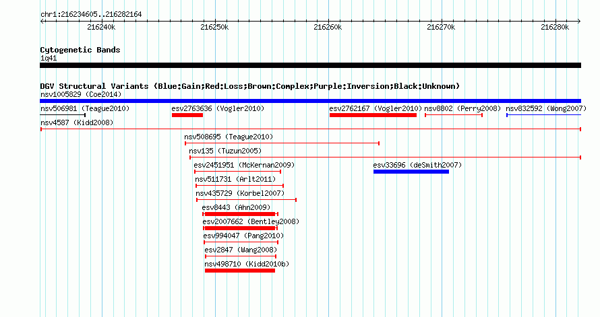Click the DGV Structural Variants track title
This screenshot has height=317, width=600.
pos(249,86)
